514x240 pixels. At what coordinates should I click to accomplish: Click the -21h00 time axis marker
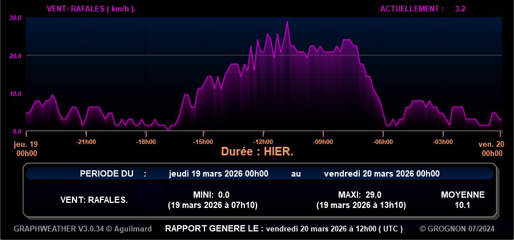86,142
